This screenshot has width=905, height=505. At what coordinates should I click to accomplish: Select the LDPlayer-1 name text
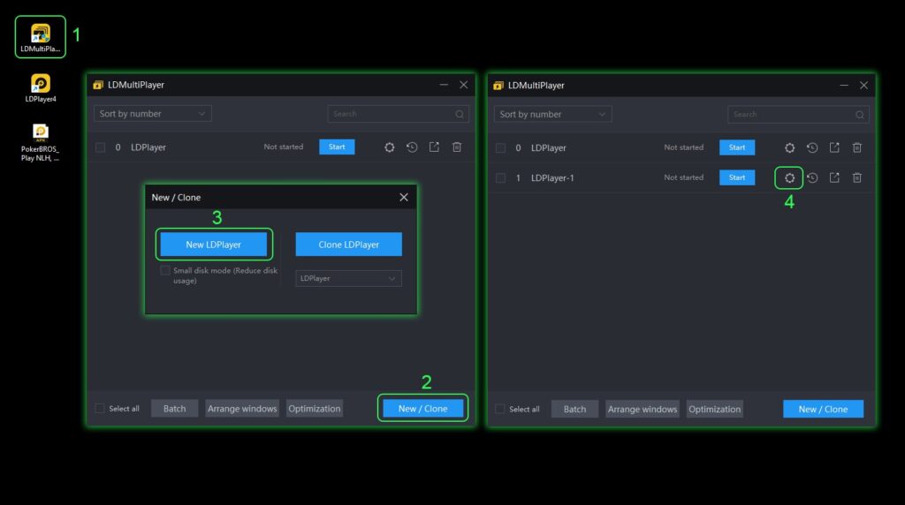click(552, 178)
